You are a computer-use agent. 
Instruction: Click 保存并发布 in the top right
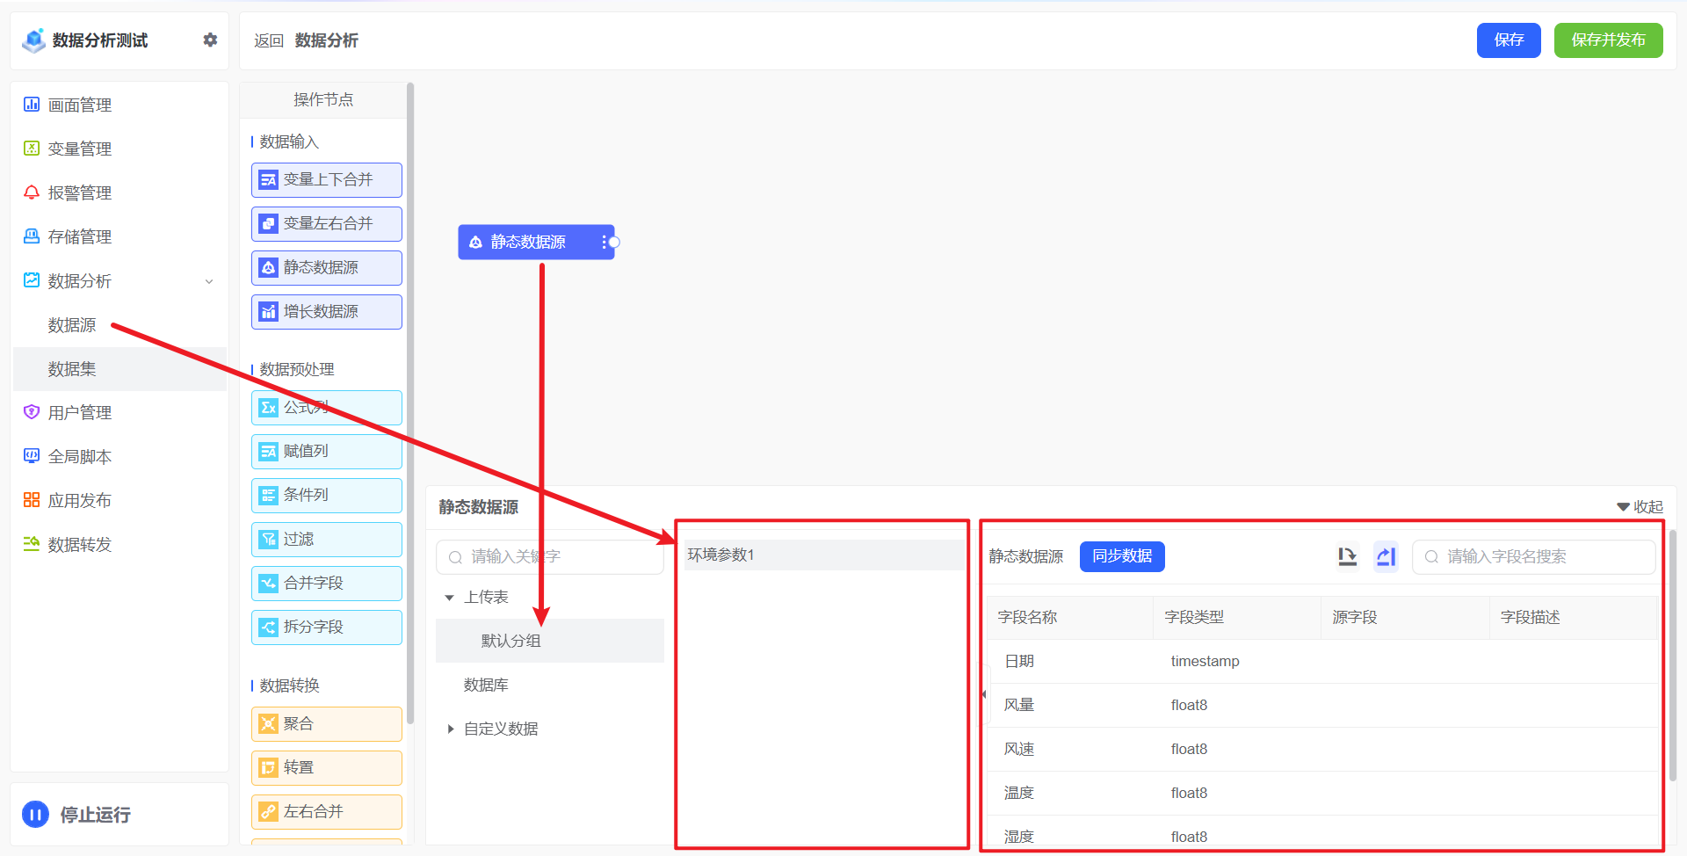tap(1608, 40)
